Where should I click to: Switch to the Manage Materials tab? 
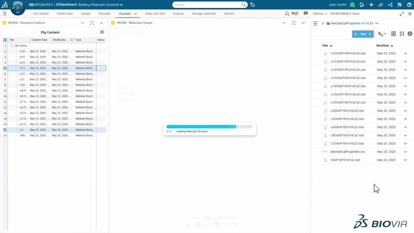pos(204,13)
